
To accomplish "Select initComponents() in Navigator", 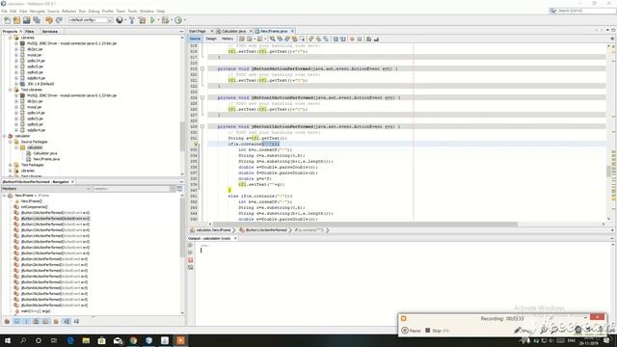I will click(x=35, y=207).
